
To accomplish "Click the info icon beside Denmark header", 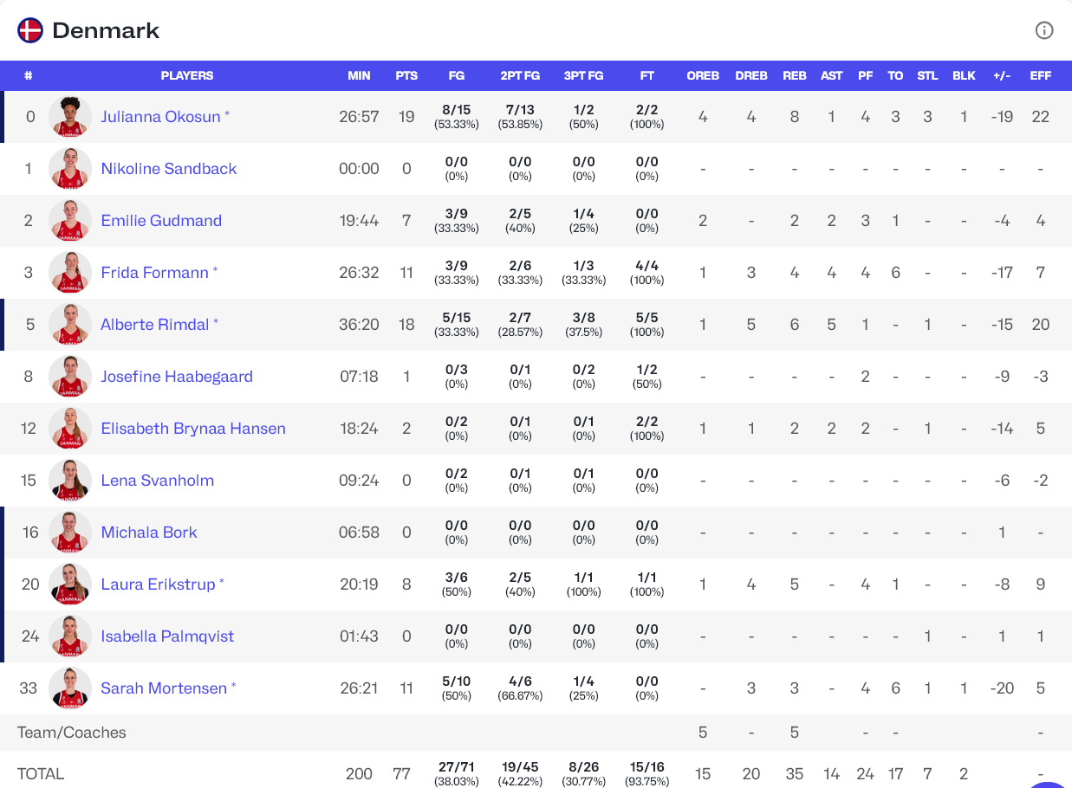I will pos(1044,30).
